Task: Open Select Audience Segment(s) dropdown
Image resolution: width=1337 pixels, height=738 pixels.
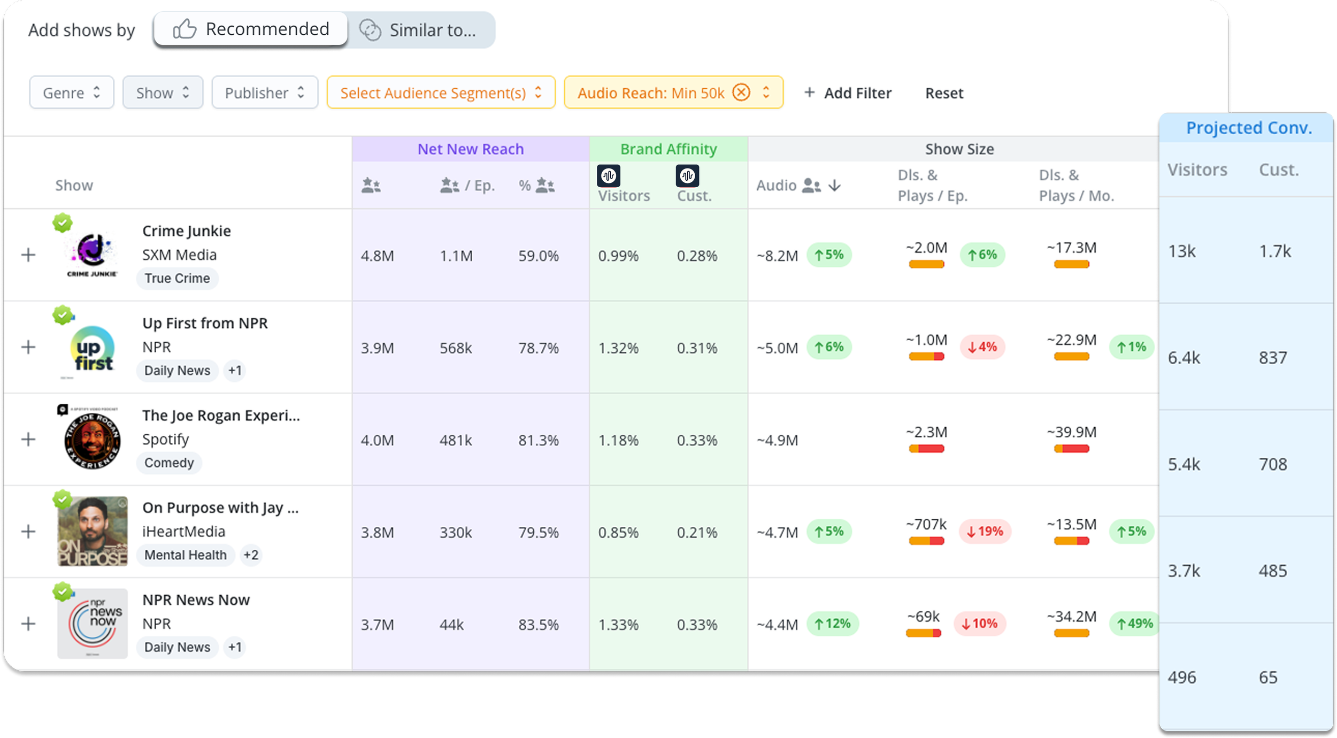Action: tap(441, 93)
